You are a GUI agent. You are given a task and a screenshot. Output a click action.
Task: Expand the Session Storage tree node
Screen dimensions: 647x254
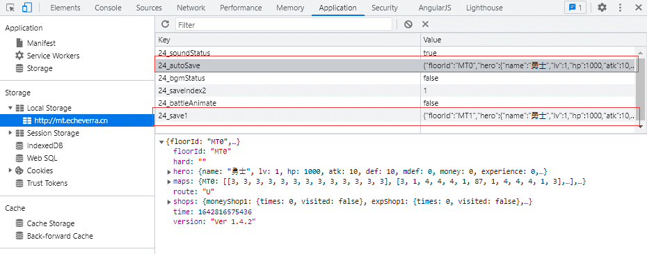10,133
